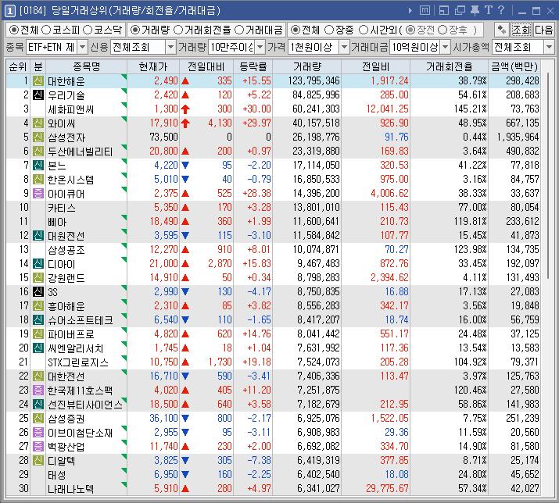Open stock 나래나노텍
559x503 pixels.
[70, 489]
